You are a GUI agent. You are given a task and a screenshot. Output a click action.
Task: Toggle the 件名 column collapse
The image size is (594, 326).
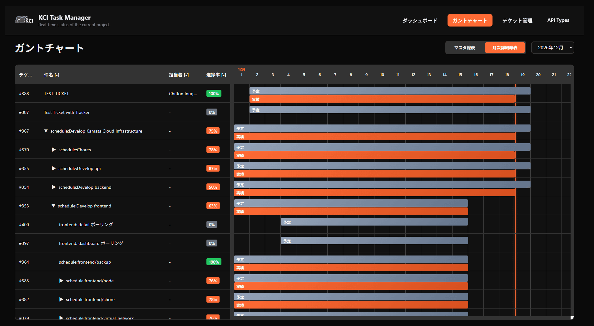point(57,75)
